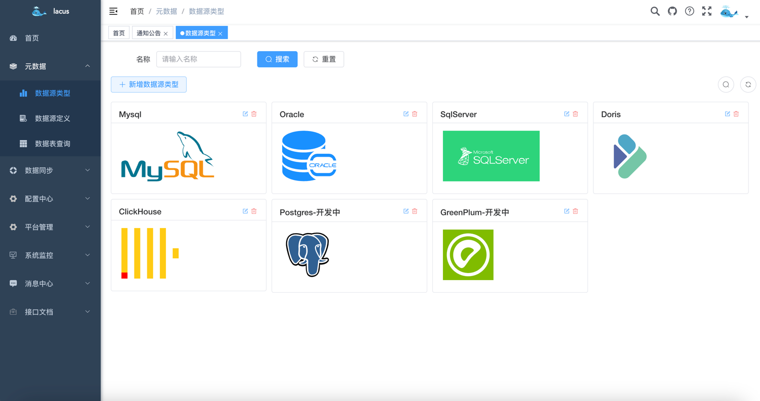
Task: Open the GitHub repository icon
Action: [672, 11]
